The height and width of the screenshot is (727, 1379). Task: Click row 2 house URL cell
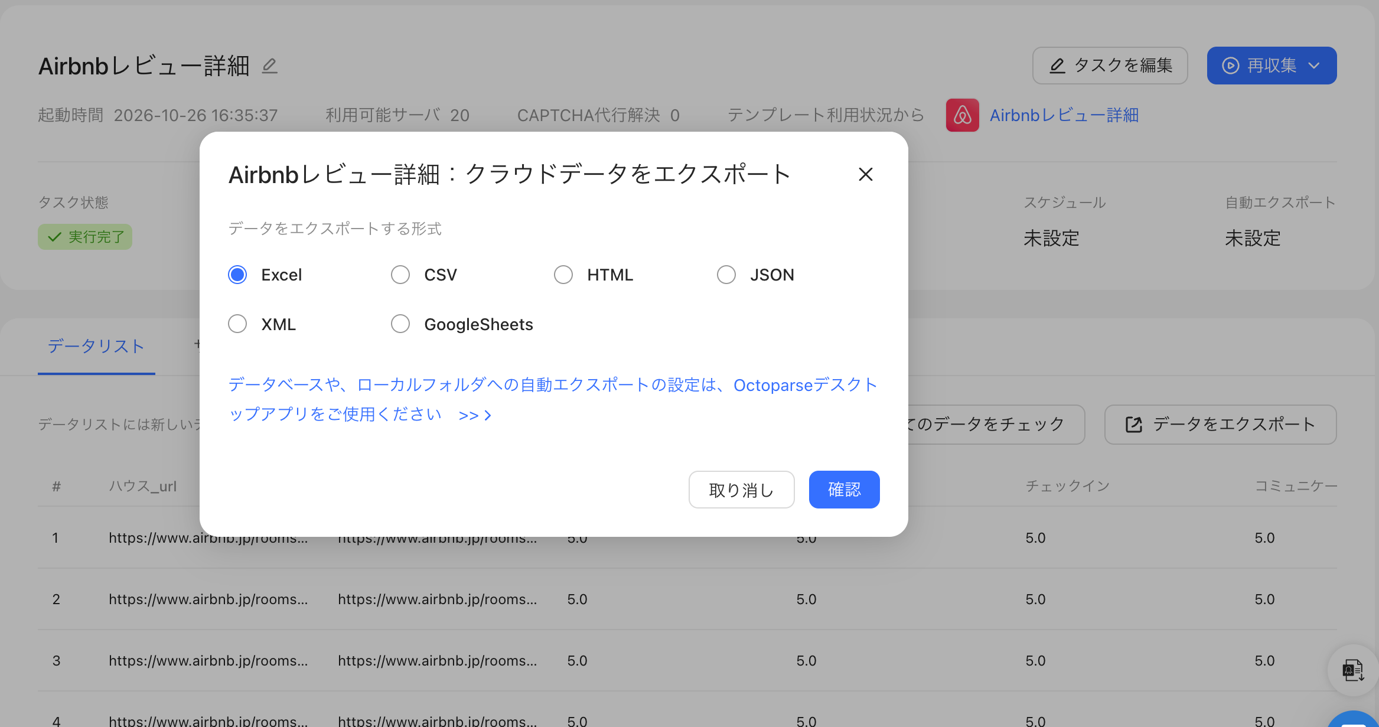[x=208, y=599]
